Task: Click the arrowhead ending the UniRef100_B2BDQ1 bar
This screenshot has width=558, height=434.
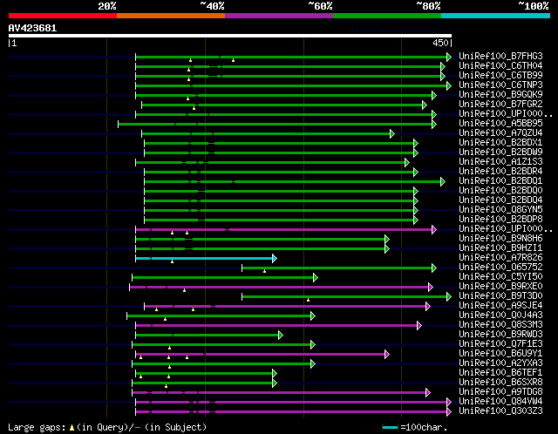Action: coord(442,182)
